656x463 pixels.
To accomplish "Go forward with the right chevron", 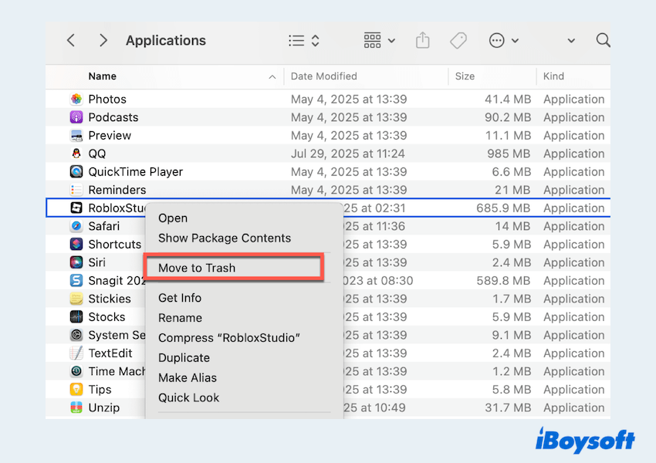I will coord(103,40).
